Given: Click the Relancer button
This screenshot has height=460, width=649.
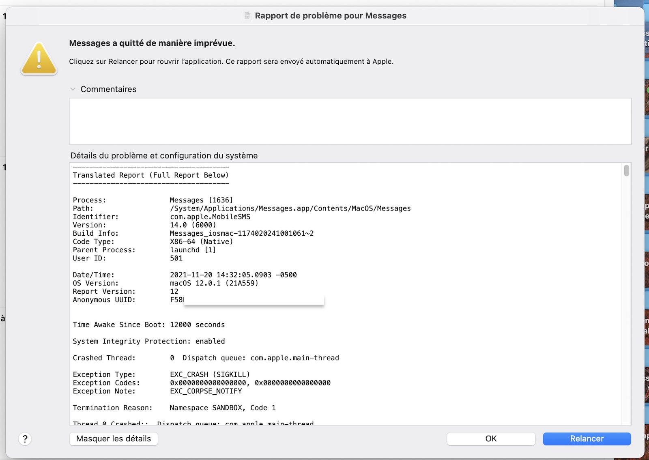Looking at the screenshot, I should (x=587, y=439).
